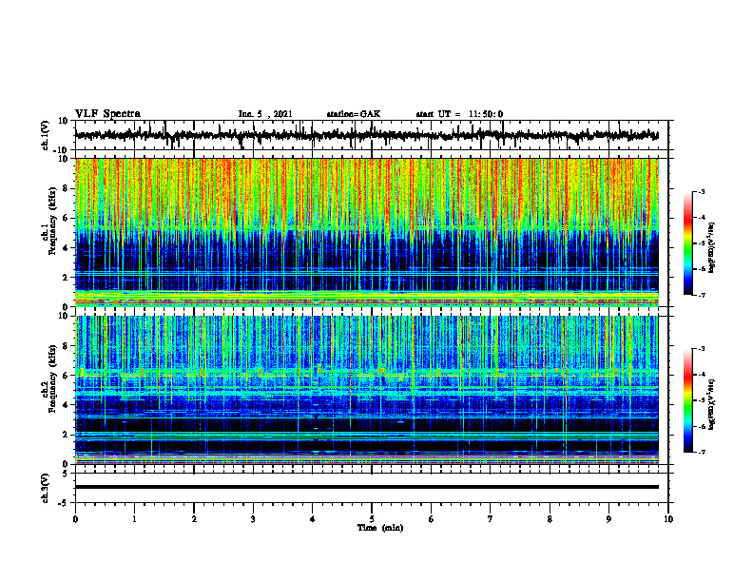Image resolution: width=753 pixels, height=582 pixels.
Task: Click the "6" tick on Time axis
Action: coord(432,519)
